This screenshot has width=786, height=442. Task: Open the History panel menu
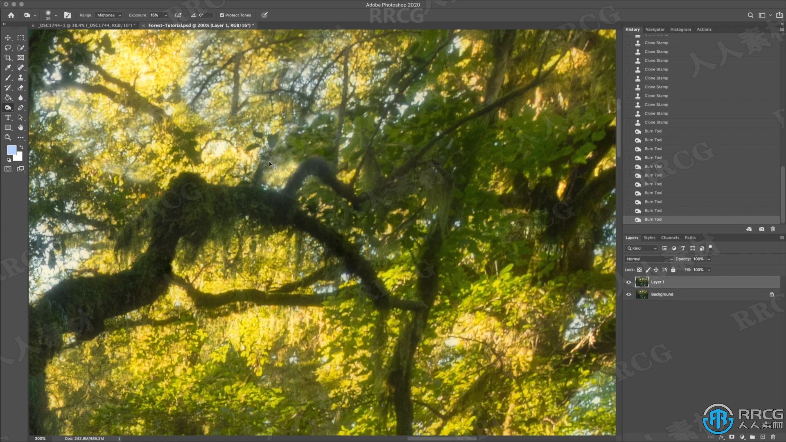[781, 29]
